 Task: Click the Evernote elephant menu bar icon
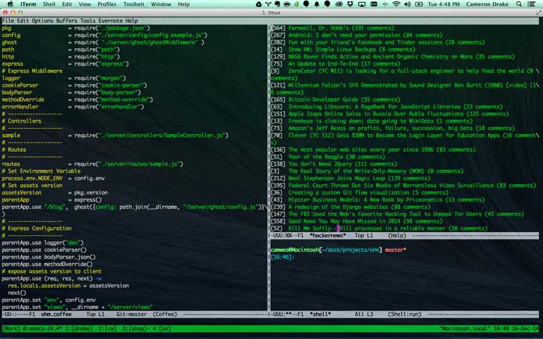[277, 4]
